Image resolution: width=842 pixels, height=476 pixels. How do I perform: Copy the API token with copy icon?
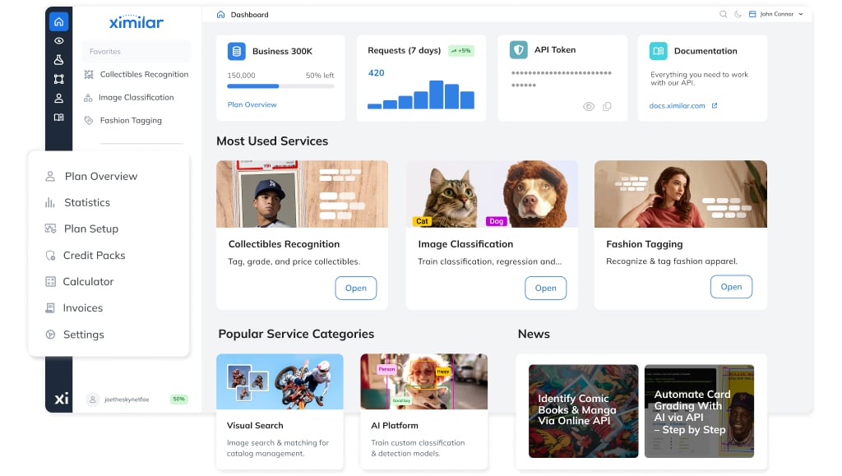607,106
